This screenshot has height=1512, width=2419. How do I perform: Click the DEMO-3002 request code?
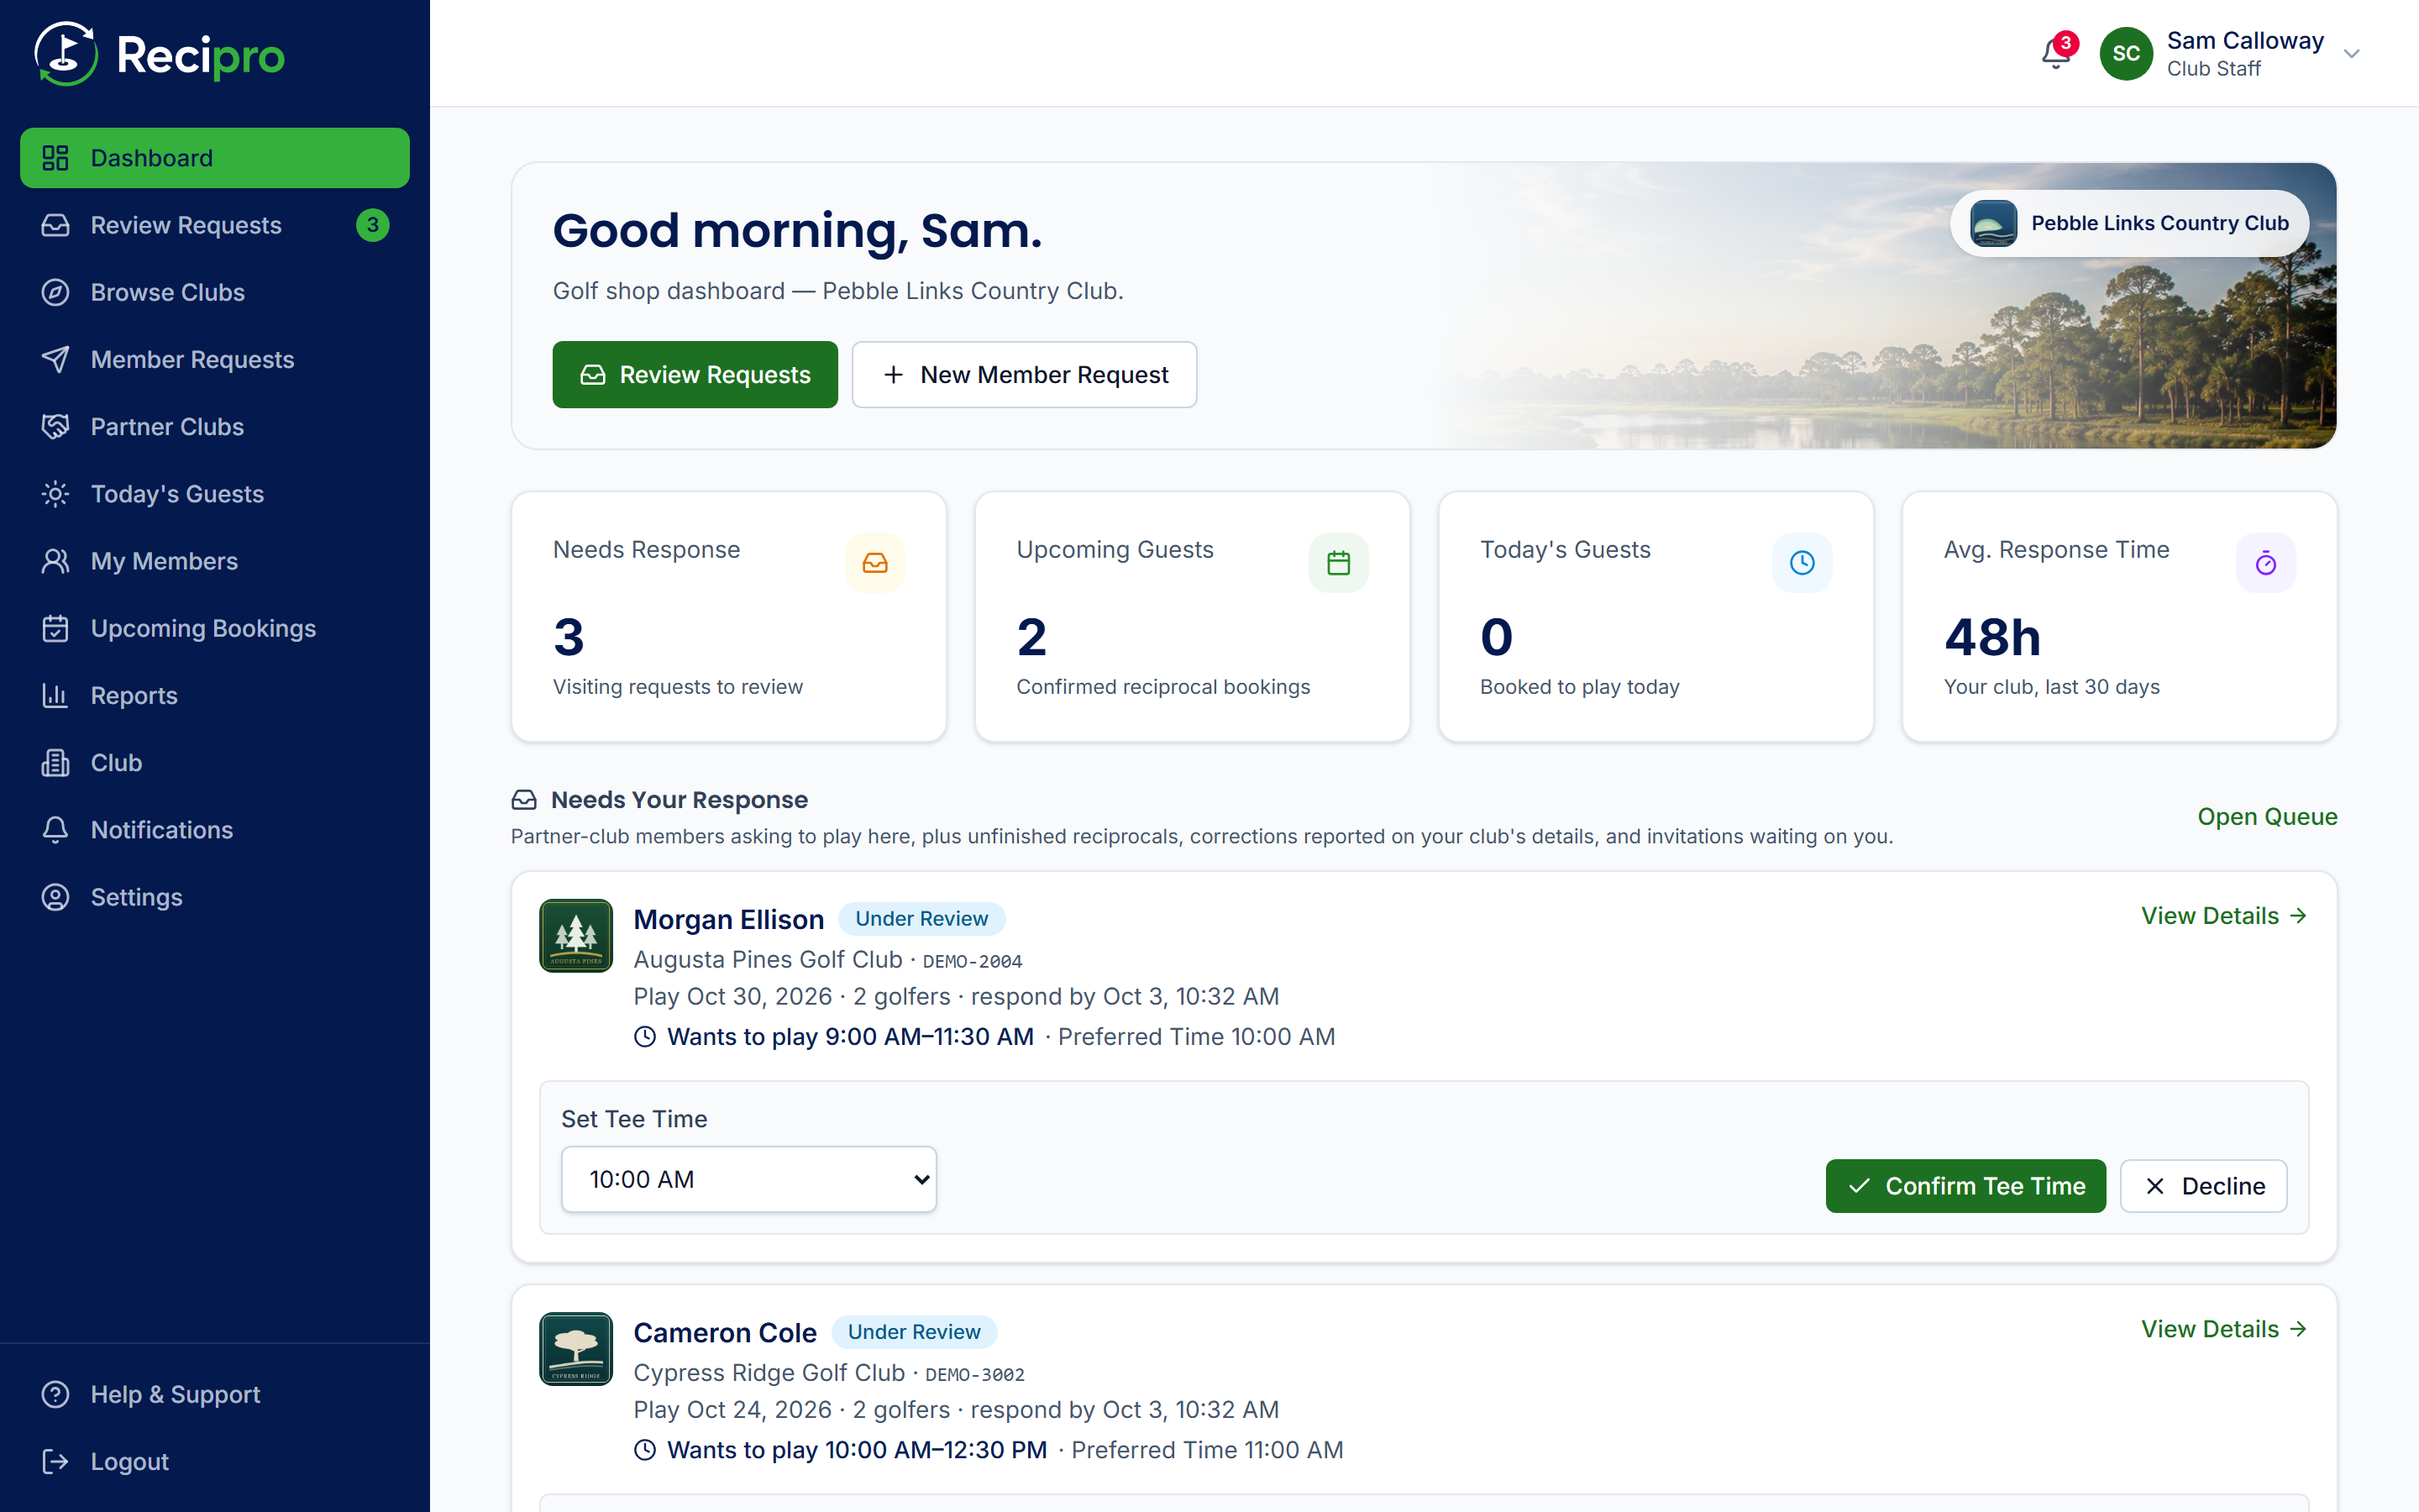[974, 1374]
